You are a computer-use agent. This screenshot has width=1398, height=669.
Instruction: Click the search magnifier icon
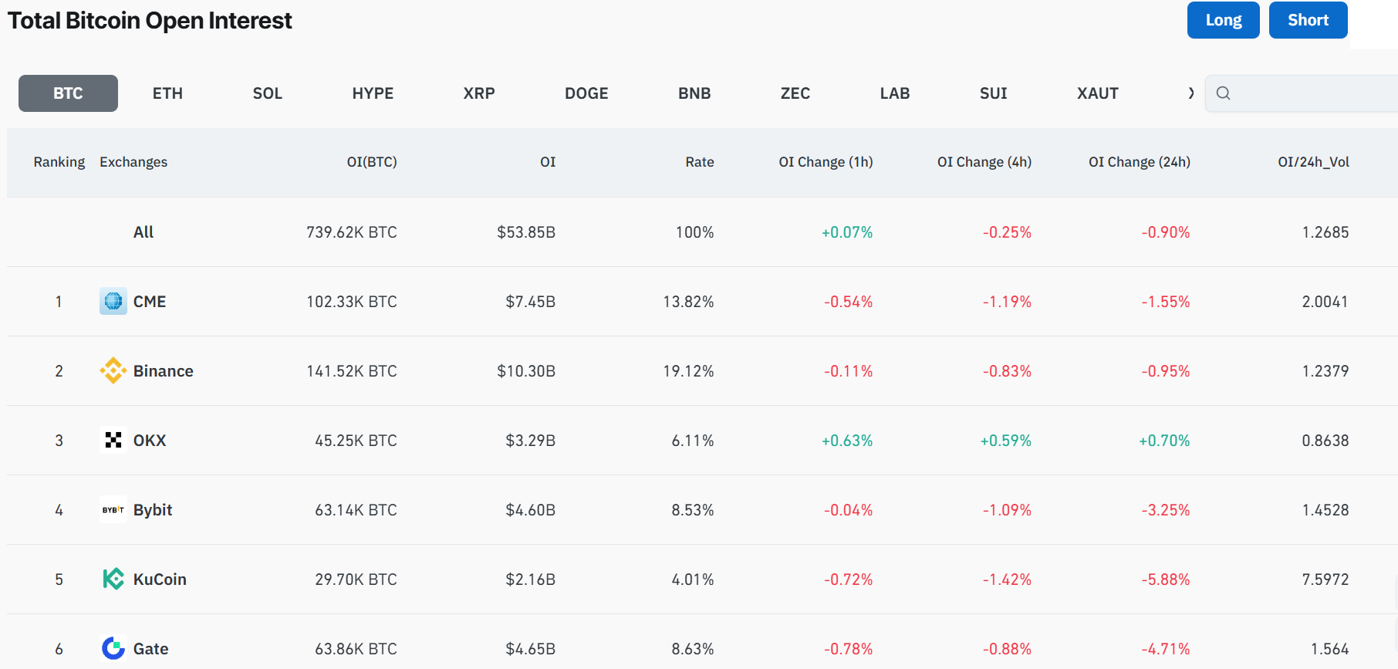point(1223,93)
